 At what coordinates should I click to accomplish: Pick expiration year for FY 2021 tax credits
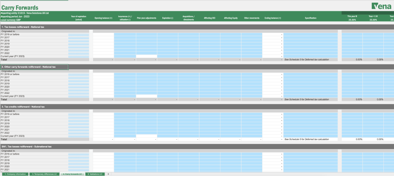[x=79, y=130]
